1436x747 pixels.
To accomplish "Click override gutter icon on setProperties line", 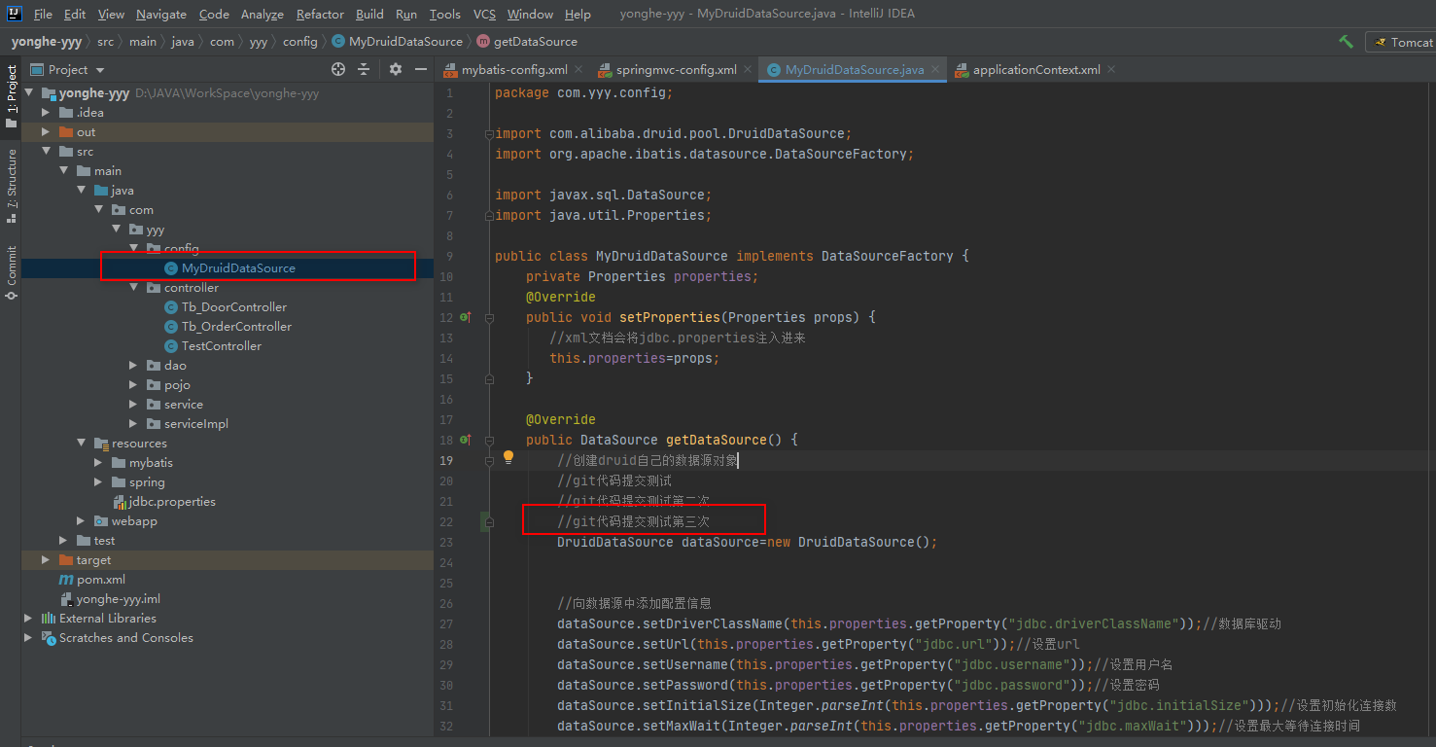I will click(x=466, y=317).
